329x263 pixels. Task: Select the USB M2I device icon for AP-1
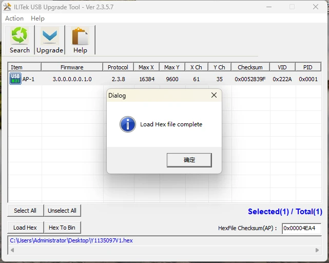click(15, 79)
